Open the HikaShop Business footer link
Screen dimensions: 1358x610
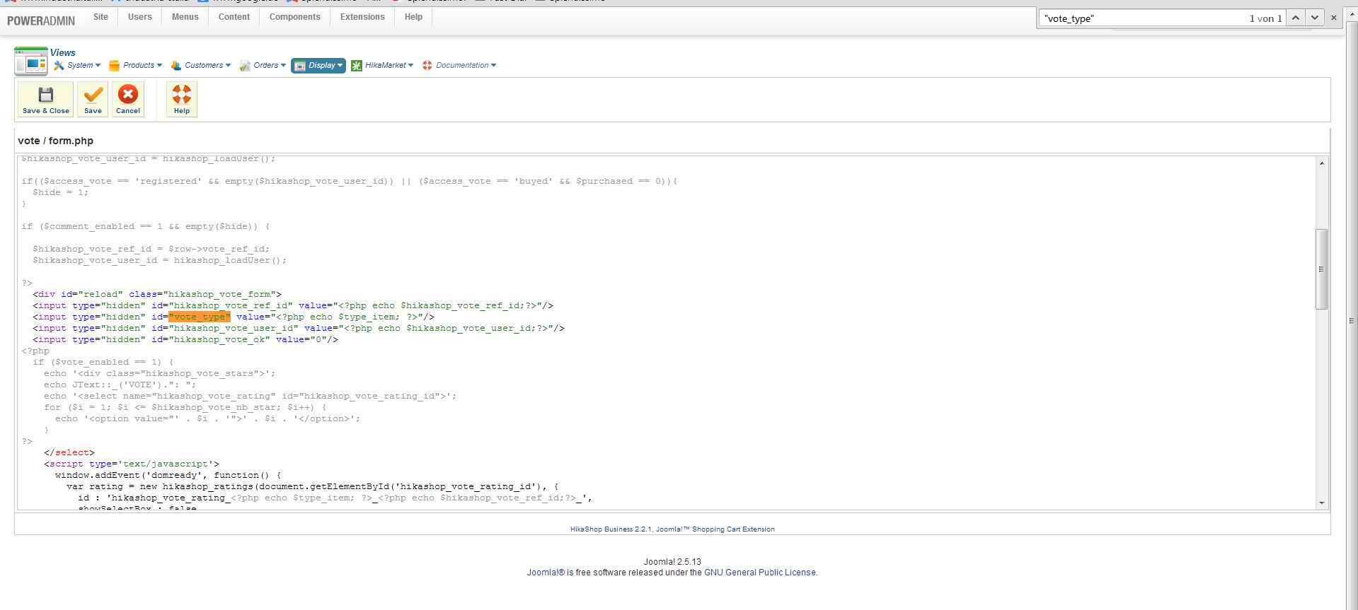(672, 529)
